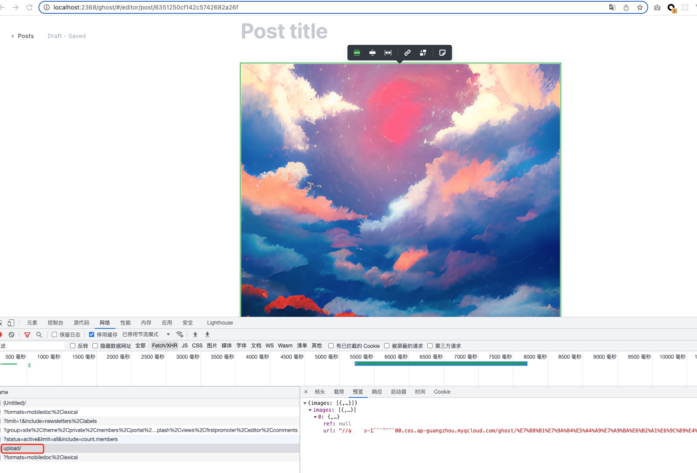Image resolution: width=697 pixels, height=473 pixels.
Task: Select ?status=active&limit=all request row
Action: 150,439
